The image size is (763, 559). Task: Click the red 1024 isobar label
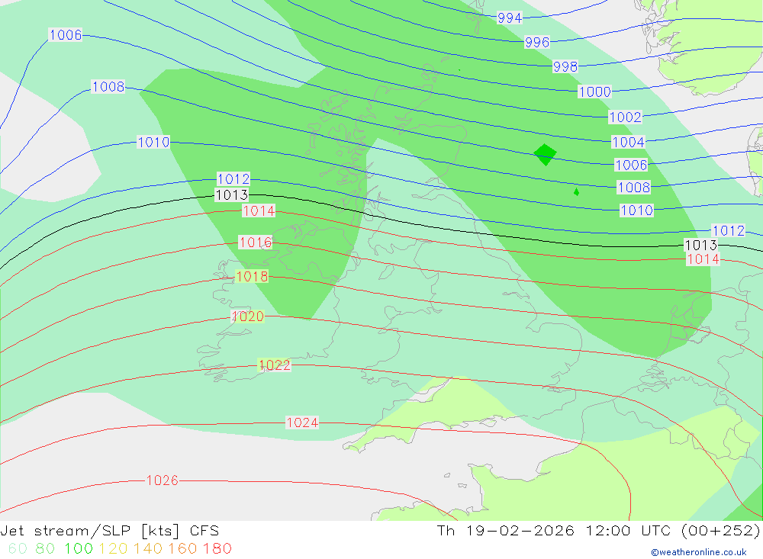pos(302,422)
